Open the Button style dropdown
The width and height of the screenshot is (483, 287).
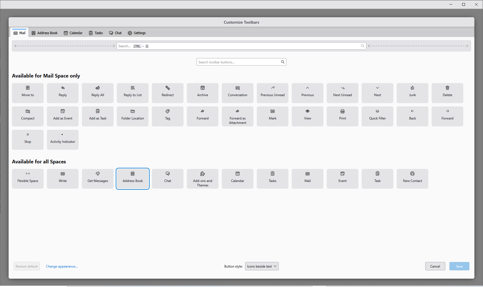click(261, 266)
